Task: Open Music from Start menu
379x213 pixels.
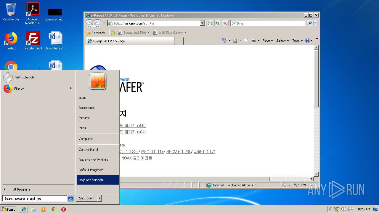Action: coord(98,128)
